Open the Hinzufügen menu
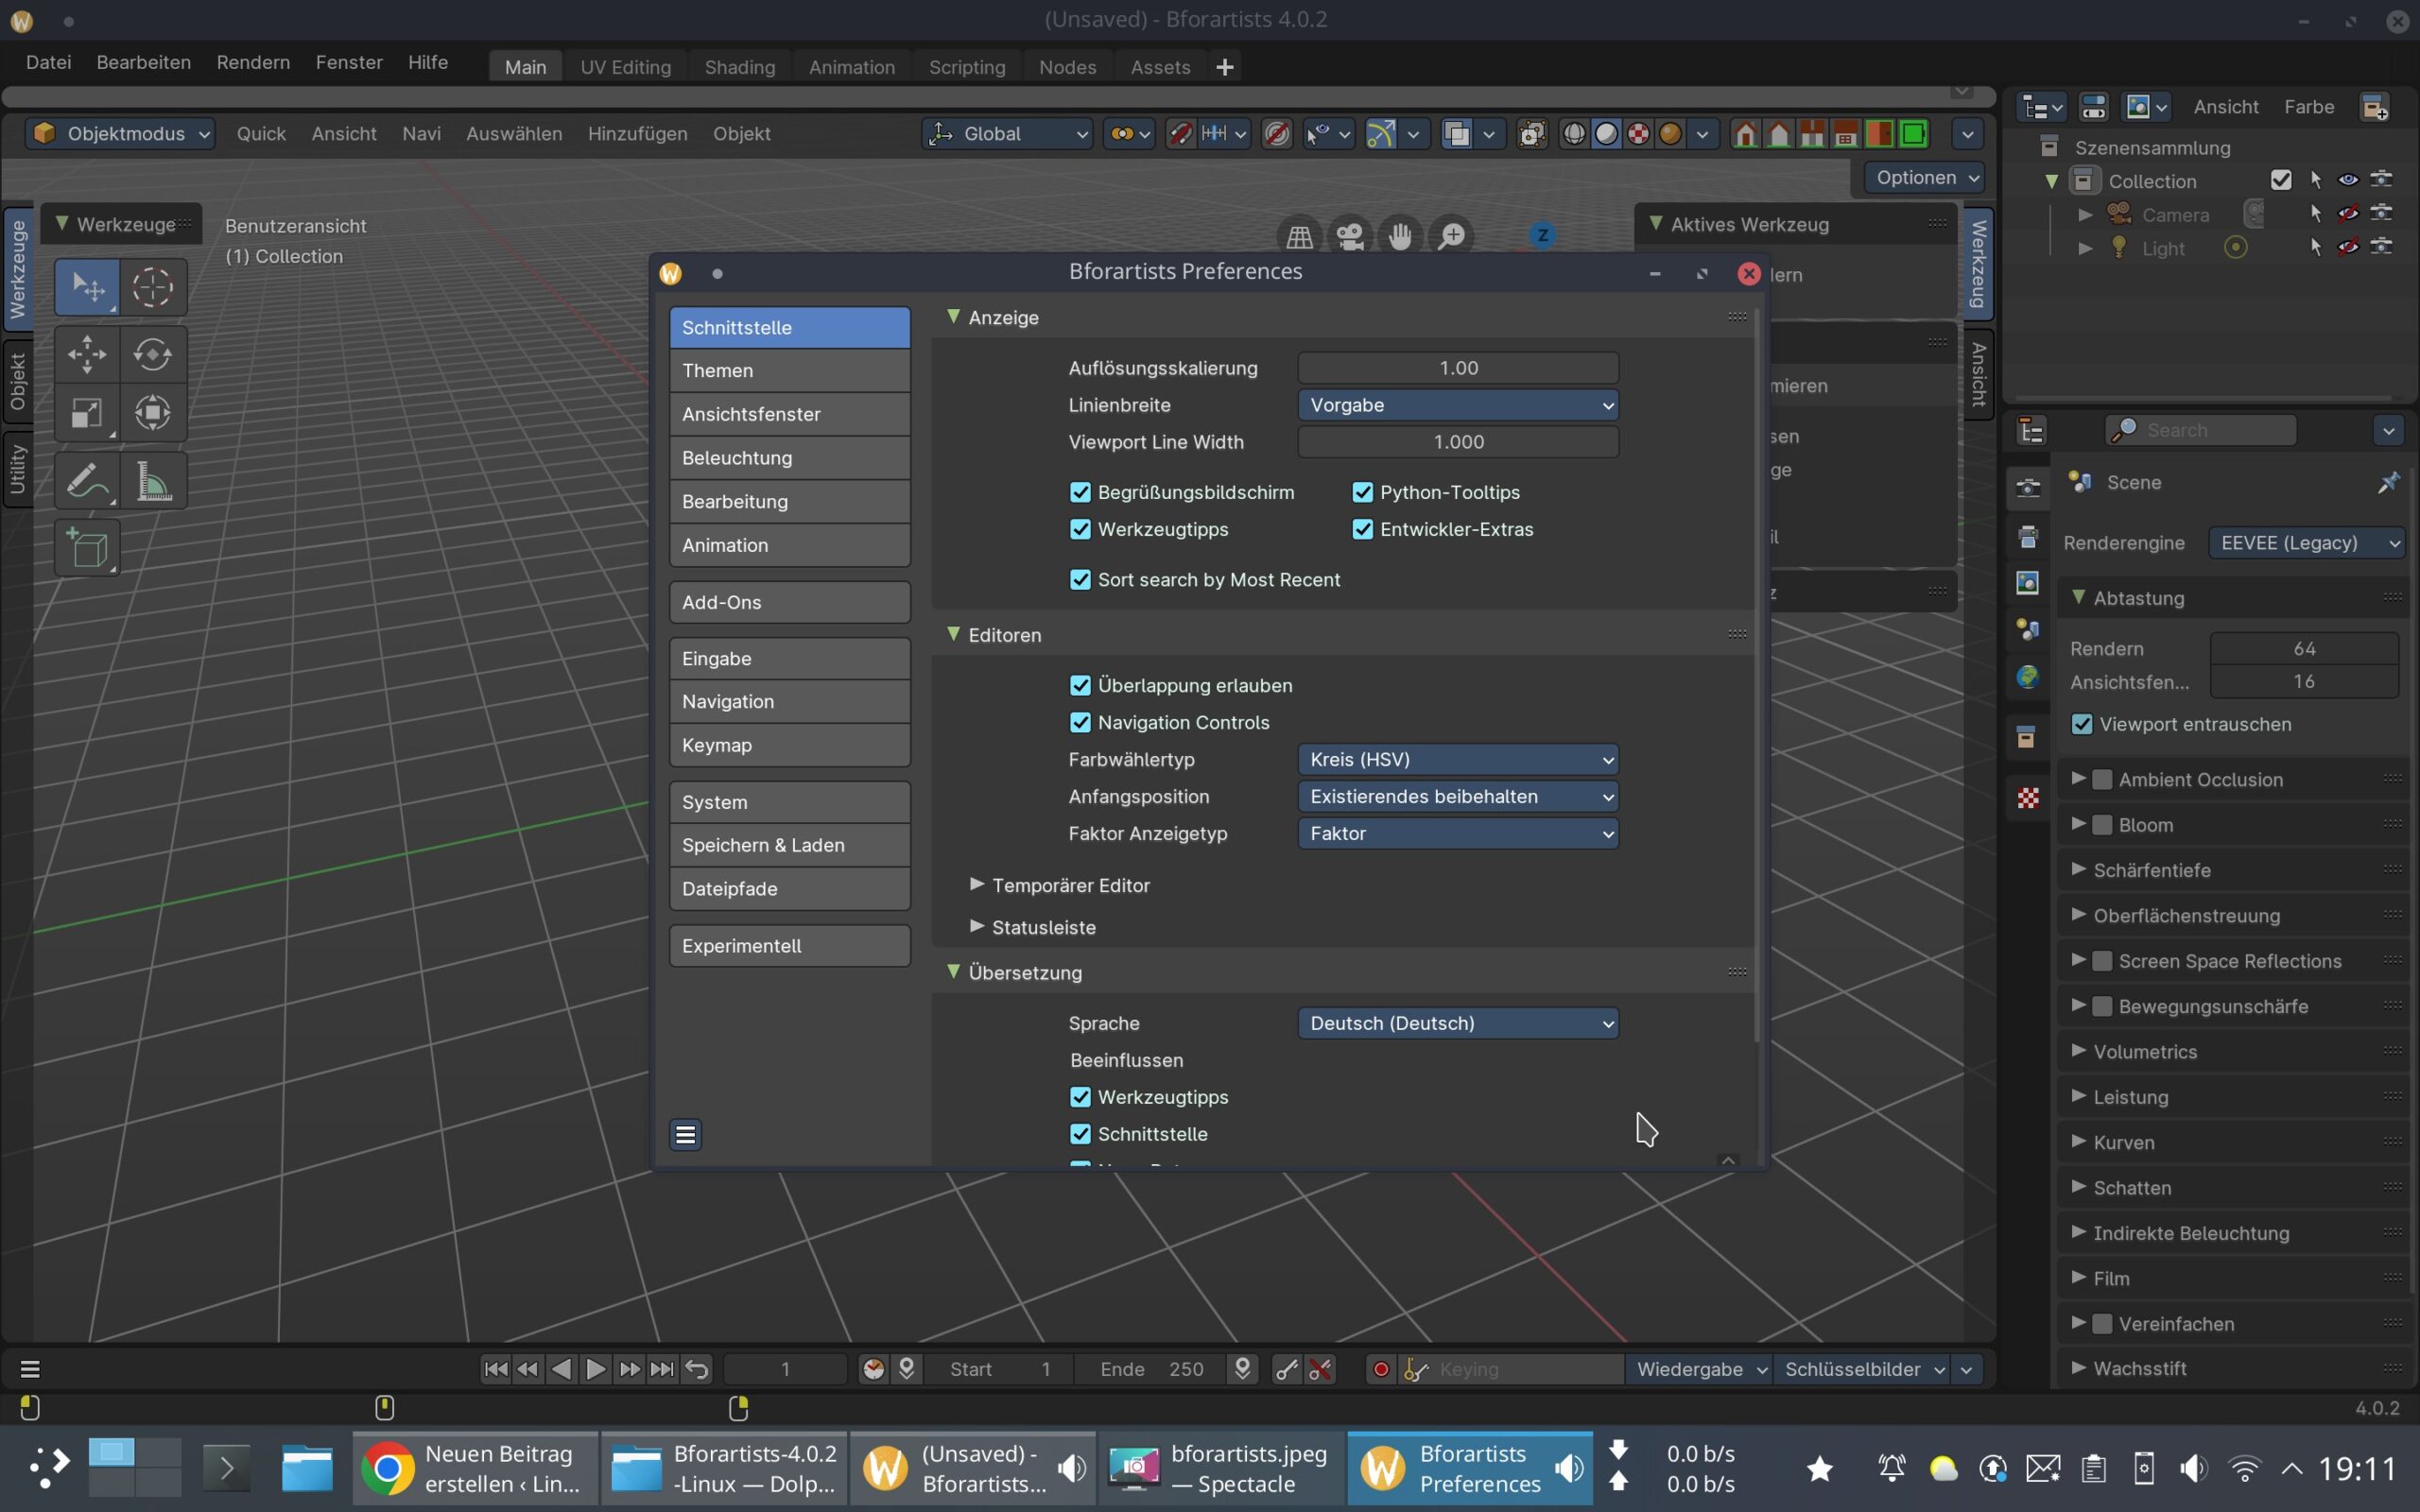The width and height of the screenshot is (2420, 1512). click(x=637, y=134)
